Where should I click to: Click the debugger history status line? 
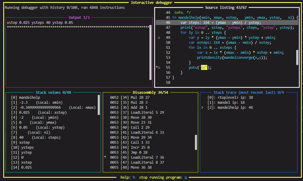tap(65, 8)
